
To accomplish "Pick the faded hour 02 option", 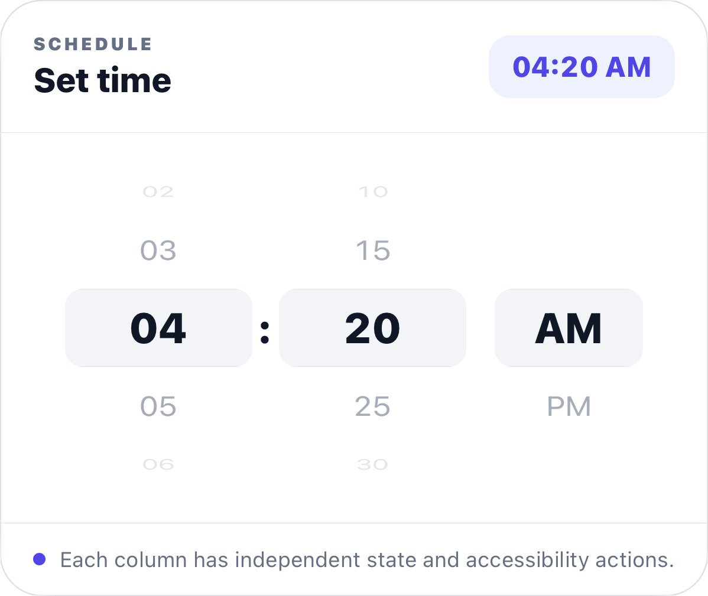I will (x=158, y=192).
